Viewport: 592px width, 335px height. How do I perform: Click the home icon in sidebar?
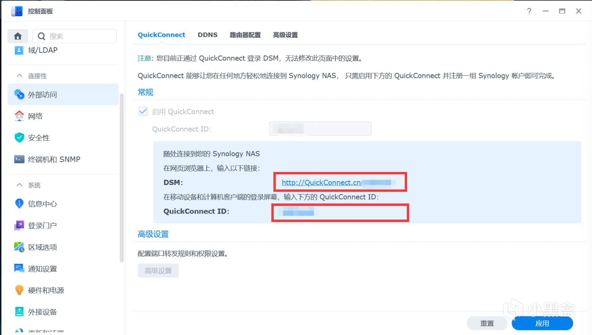(18, 36)
